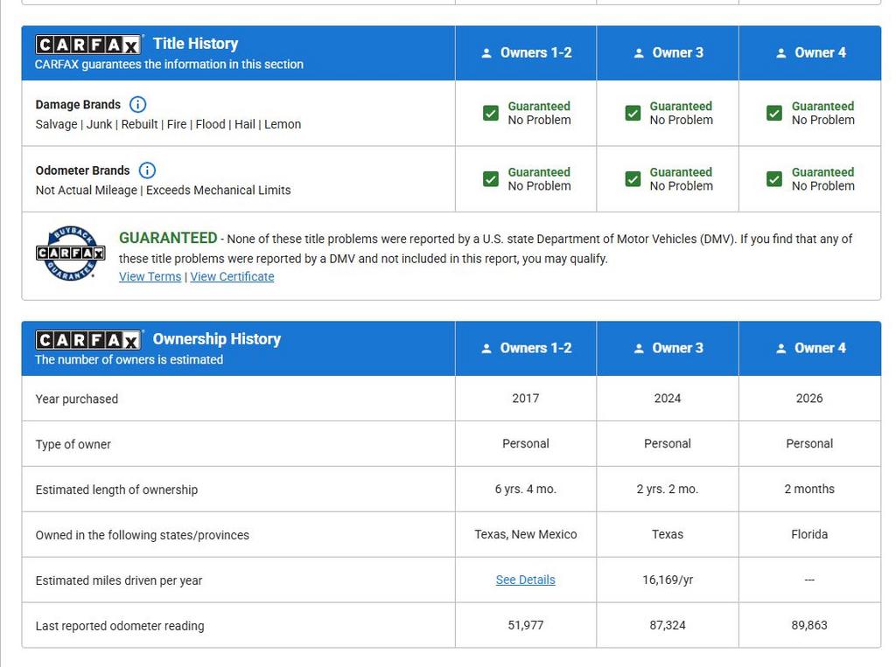Click Odometer Brands green checkmark for Owner 4
This screenshot has height=667, width=896.
(774, 179)
